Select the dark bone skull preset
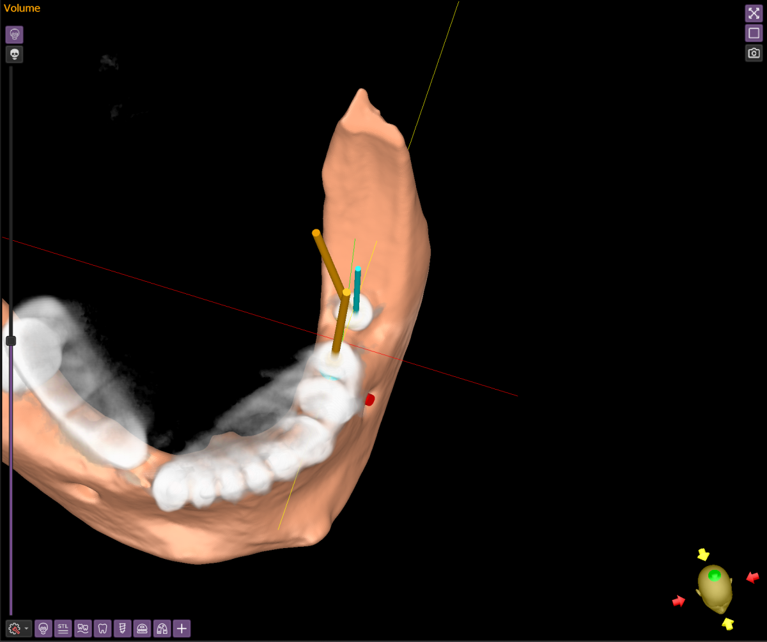This screenshot has height=642, width=767. (15, 54)
